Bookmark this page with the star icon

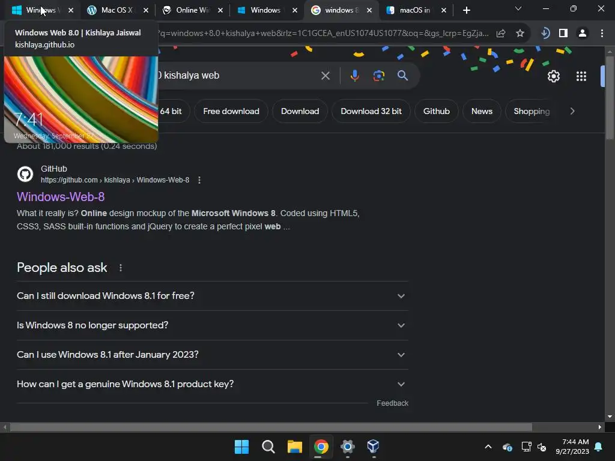520,34
